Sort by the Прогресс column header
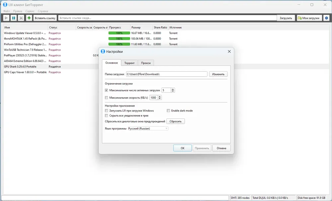 [119, 27]
